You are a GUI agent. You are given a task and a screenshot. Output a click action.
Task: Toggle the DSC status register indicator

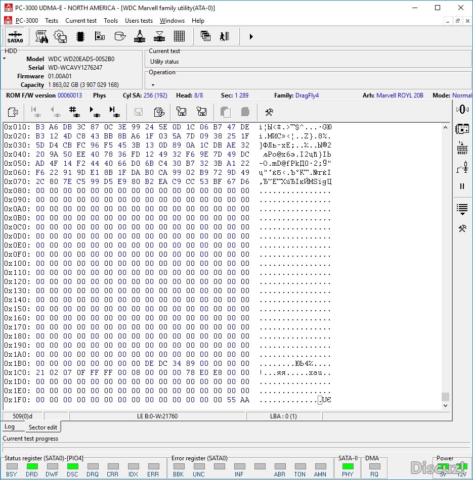72,466
